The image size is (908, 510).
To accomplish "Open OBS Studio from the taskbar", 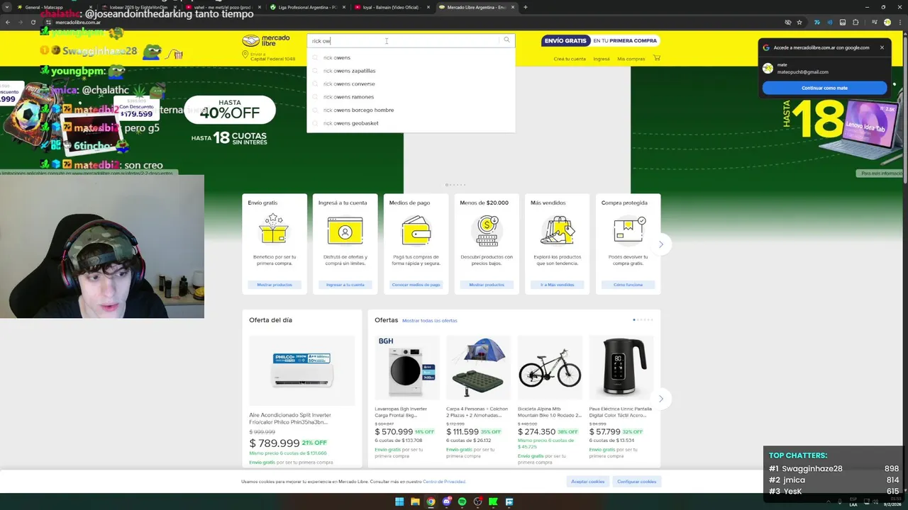I will click(x=477, y=501).
